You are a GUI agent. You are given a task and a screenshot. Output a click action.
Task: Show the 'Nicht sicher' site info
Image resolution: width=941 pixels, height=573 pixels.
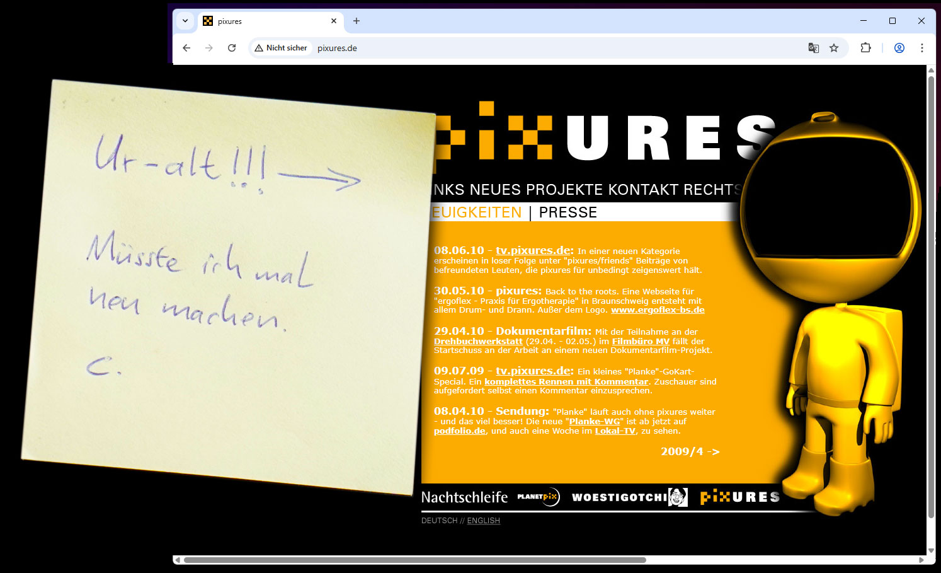click(281, 48)
